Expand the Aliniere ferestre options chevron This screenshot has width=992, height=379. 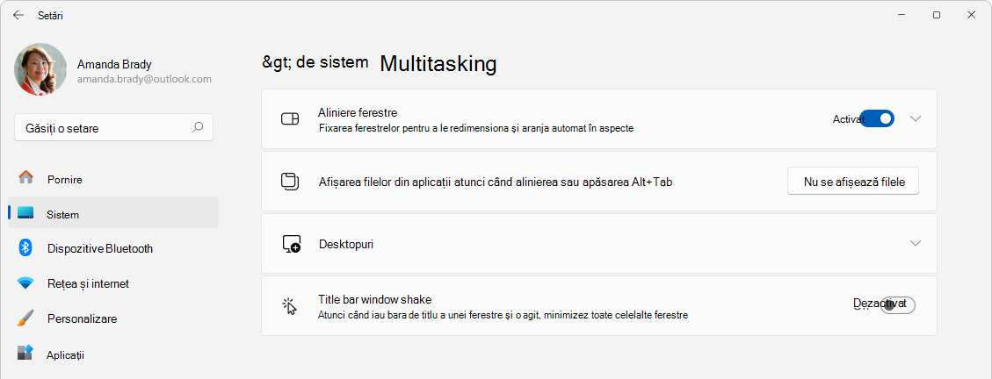click(916, 118)
